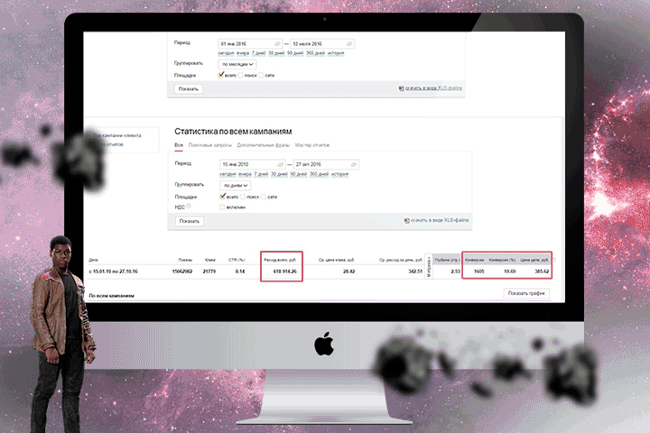Screen dimensions: 650x433
Task: Focus the 12 июля 2016 end date field
Action: [x=322, y=44]
